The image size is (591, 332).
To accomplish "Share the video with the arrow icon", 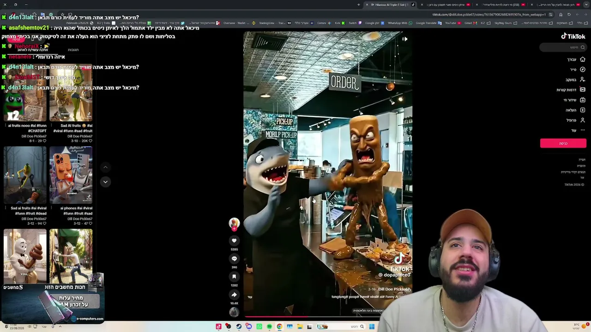I will pyautogui.click(x=234, y=295).
